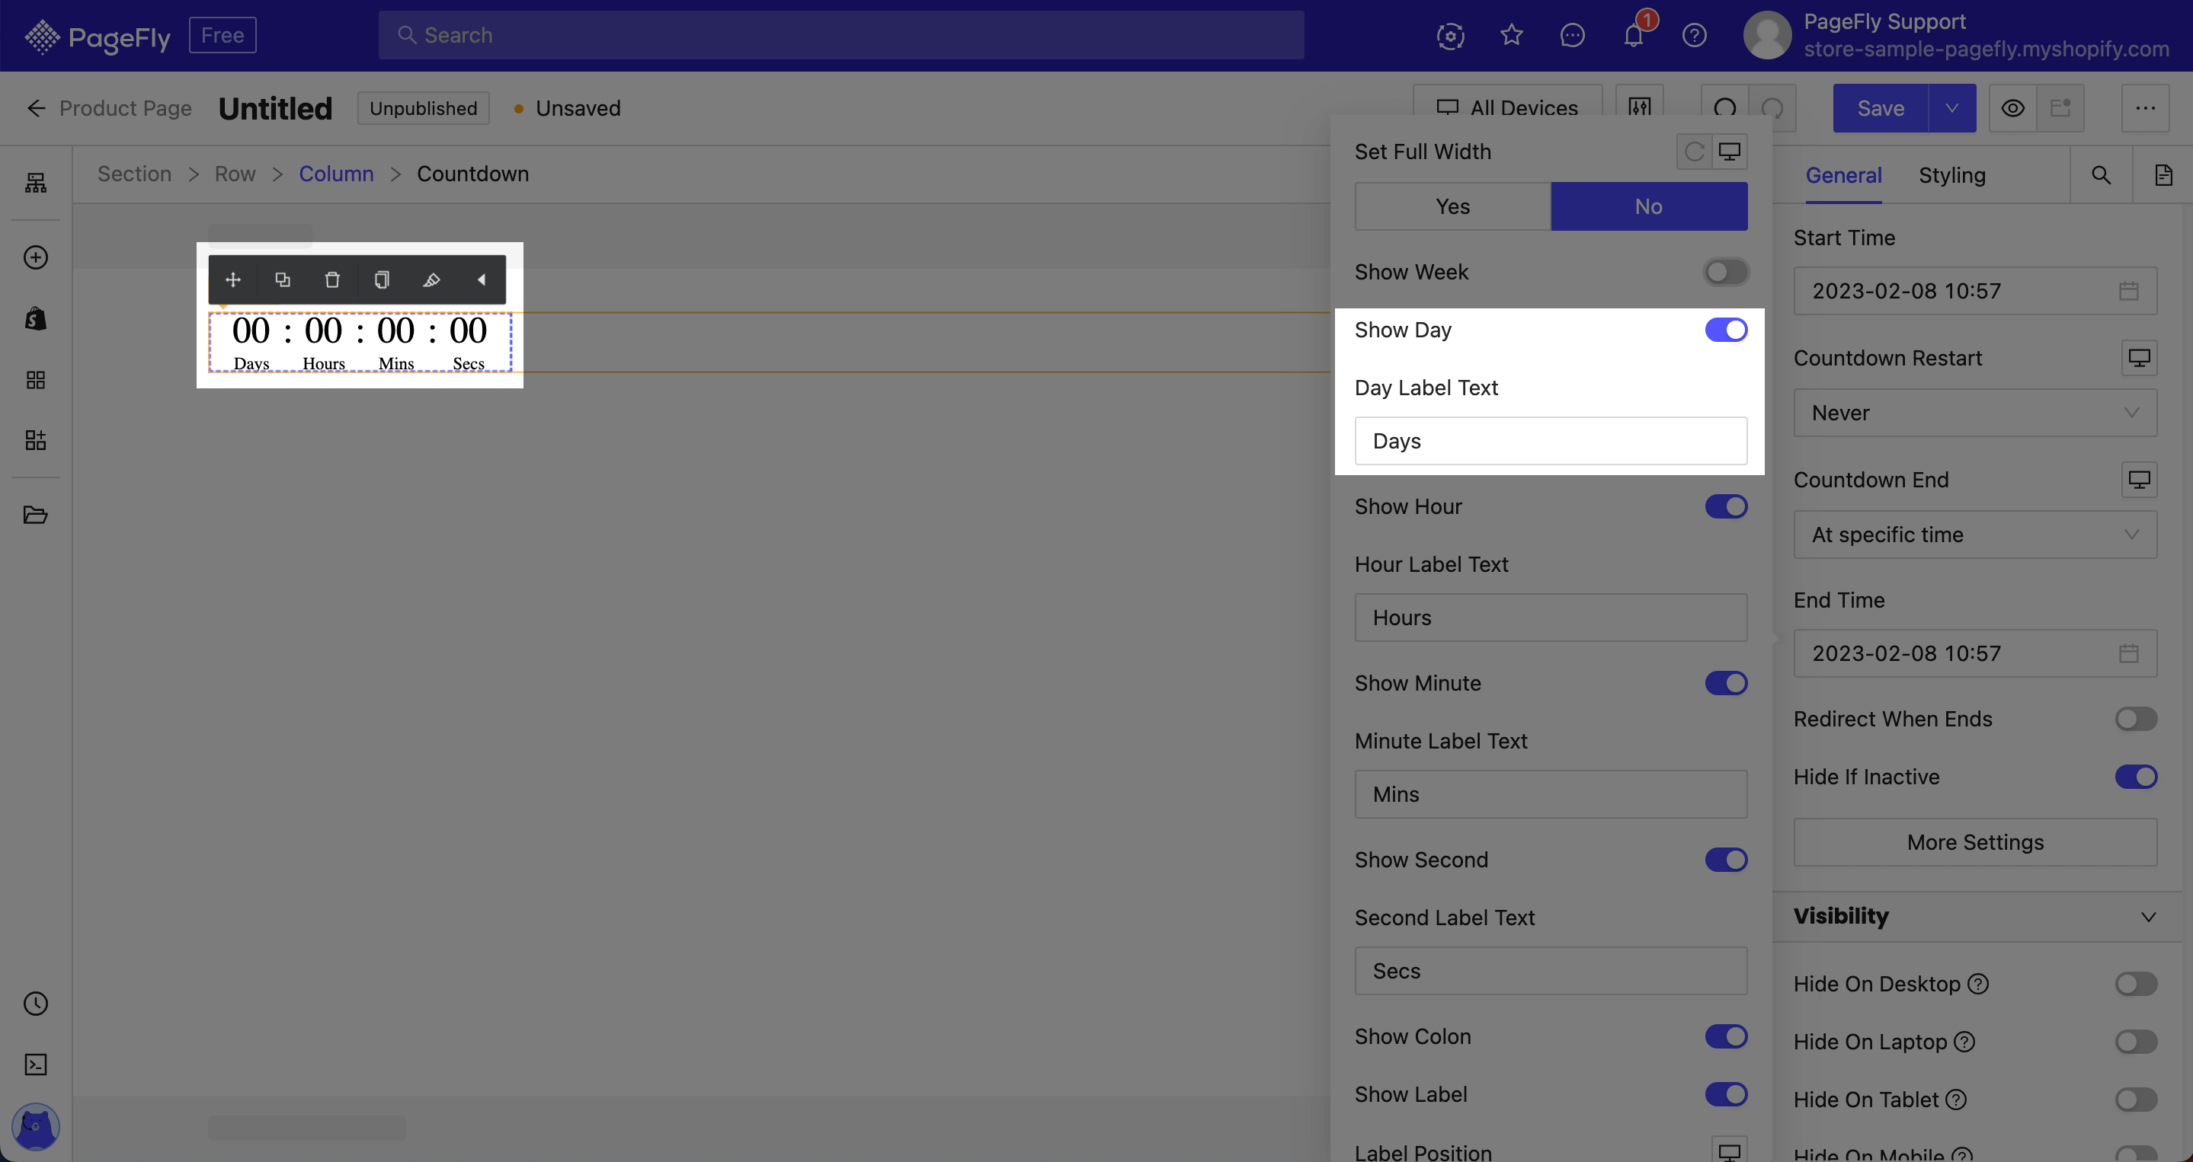Click the Day Label Text input field
The height and width of the screenshot is (1162, 2193).
click(x=1550, y=441)
